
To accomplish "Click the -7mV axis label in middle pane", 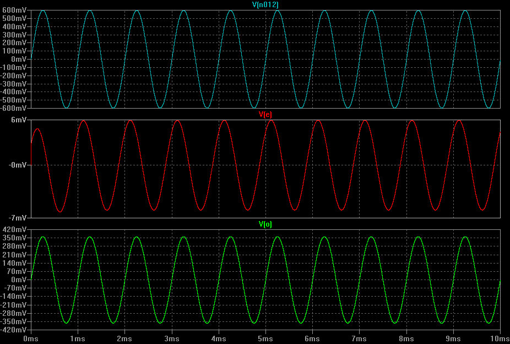I will click(17, 218).
